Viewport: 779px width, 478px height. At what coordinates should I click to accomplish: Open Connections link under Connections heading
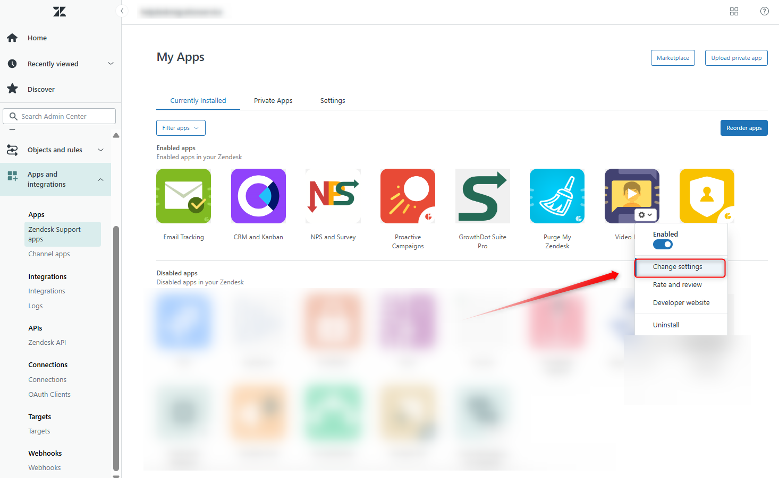tap(47, 380)
